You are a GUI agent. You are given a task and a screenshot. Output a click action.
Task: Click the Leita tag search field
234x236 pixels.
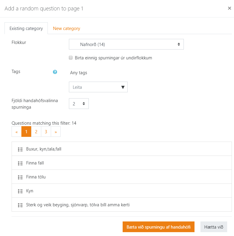coord(94,87)
